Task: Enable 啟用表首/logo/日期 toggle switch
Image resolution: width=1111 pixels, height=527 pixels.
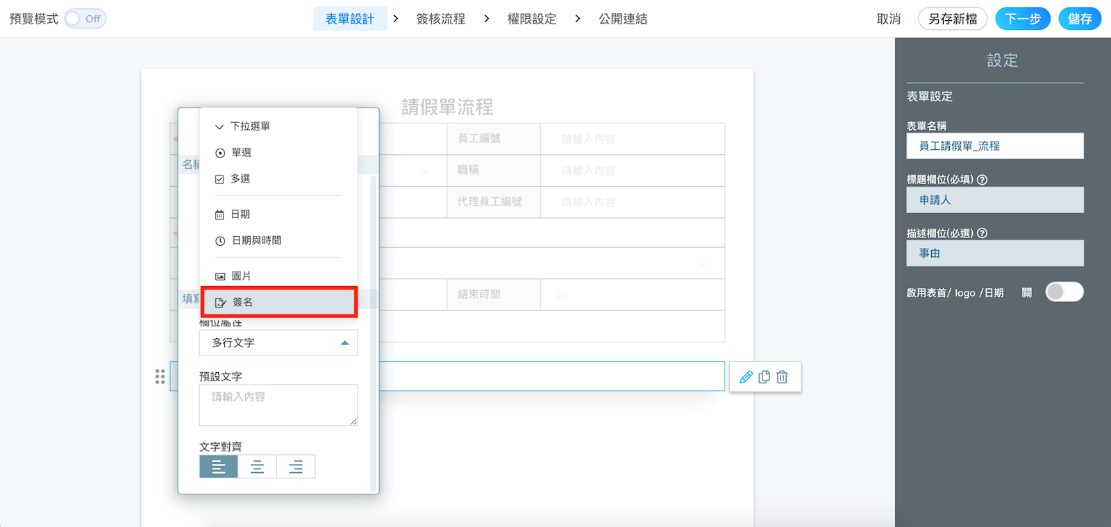Action: click(x=1064, y=292)
